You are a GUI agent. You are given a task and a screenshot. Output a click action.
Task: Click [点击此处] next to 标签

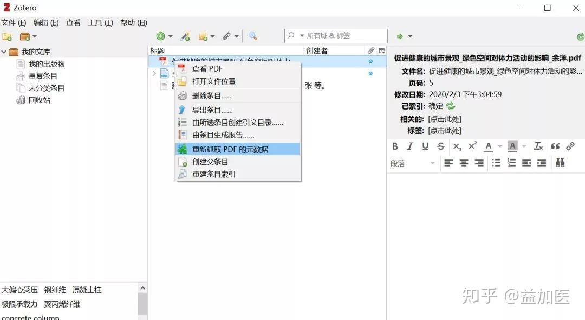tap(445, 131)
